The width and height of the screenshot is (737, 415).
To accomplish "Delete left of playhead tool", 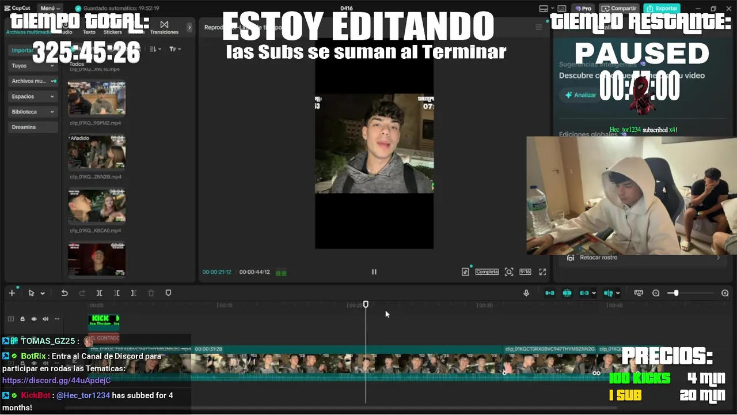I will [116, 293].
